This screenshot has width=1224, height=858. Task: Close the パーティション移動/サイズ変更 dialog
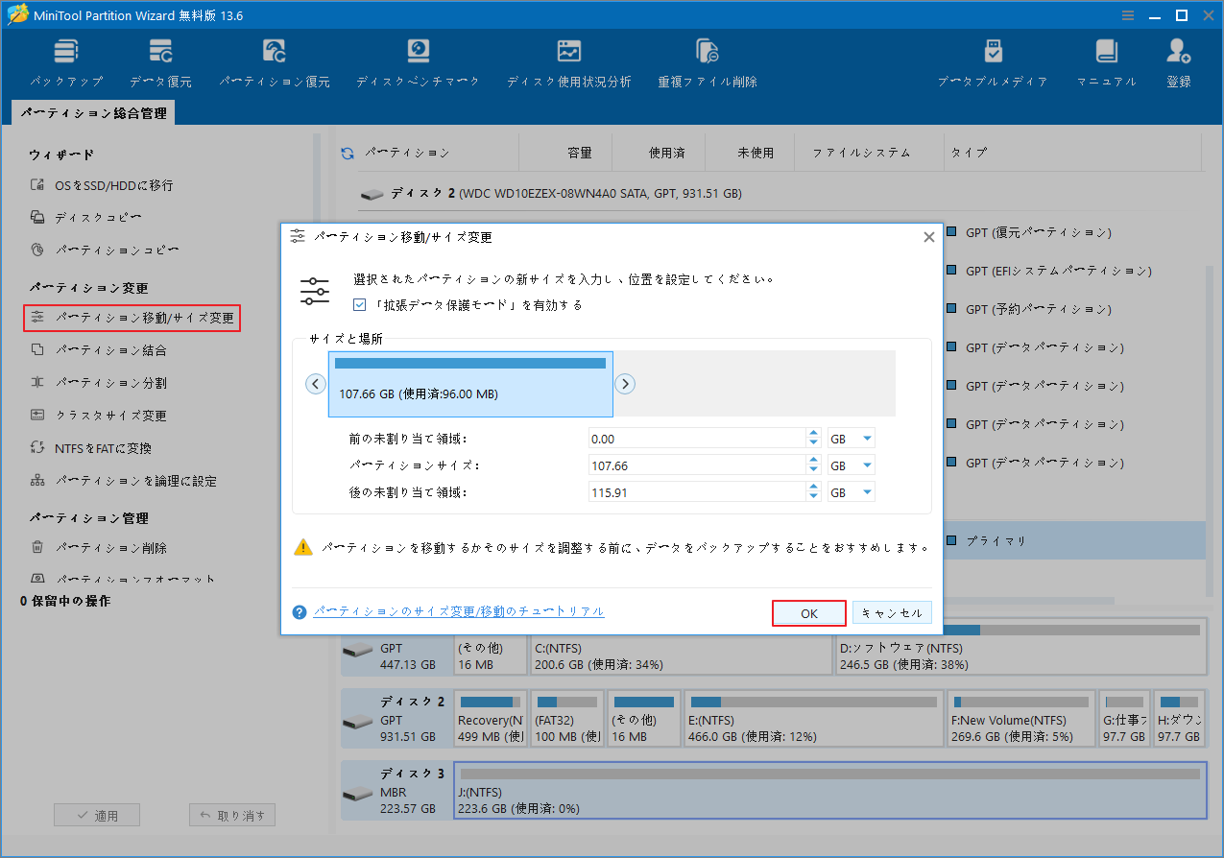click(928, 237)
